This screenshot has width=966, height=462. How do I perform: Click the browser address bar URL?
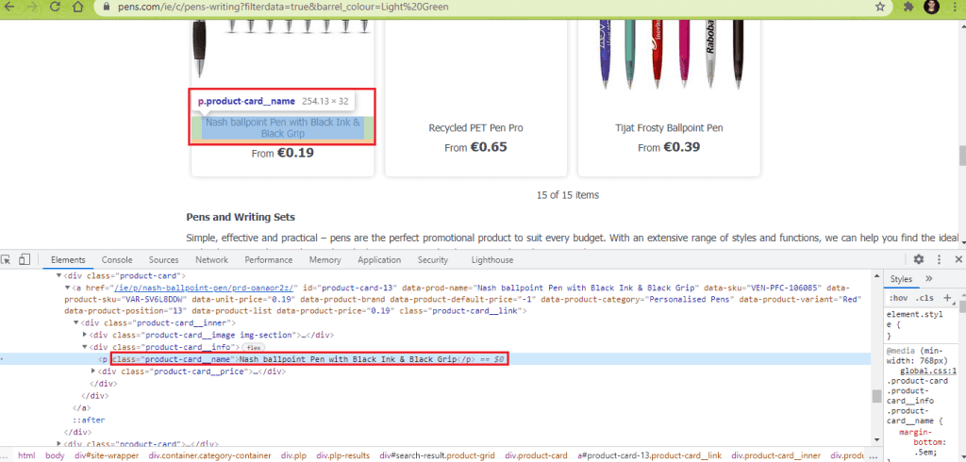click(x=283, y=8)
